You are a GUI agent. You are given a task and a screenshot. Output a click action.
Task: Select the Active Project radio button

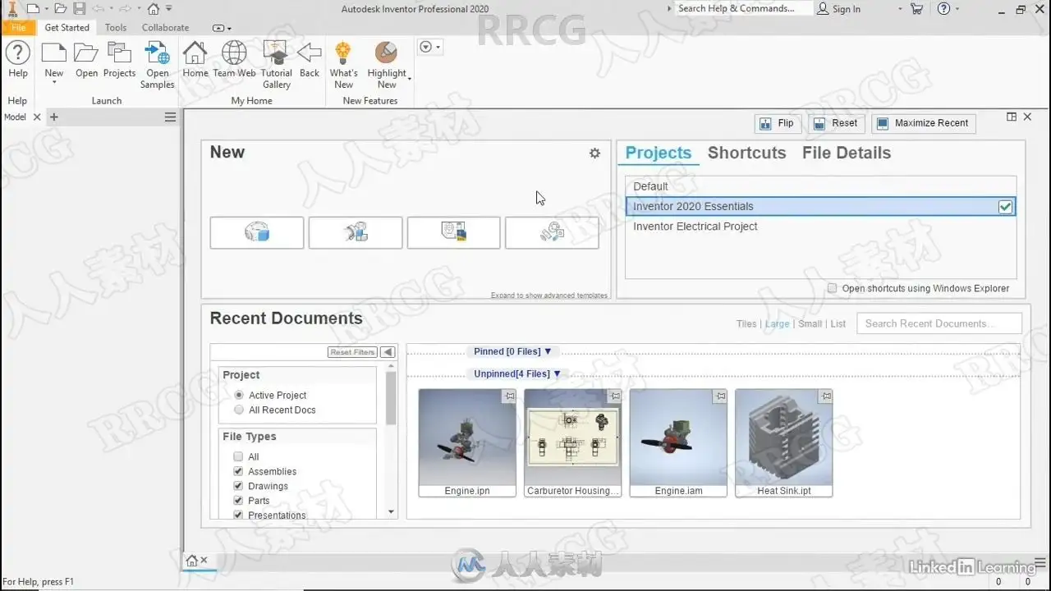[239, 395]
